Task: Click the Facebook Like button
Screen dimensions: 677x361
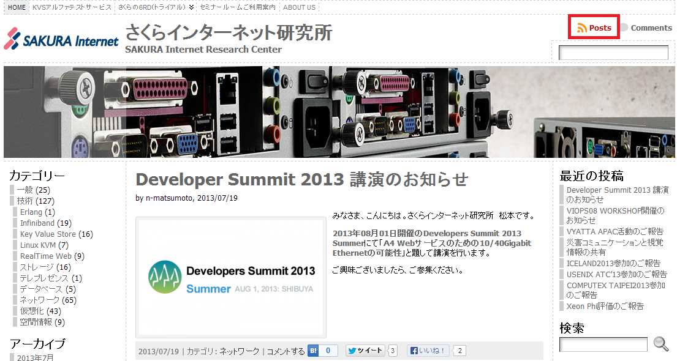Action: click(x=428, y=351)
